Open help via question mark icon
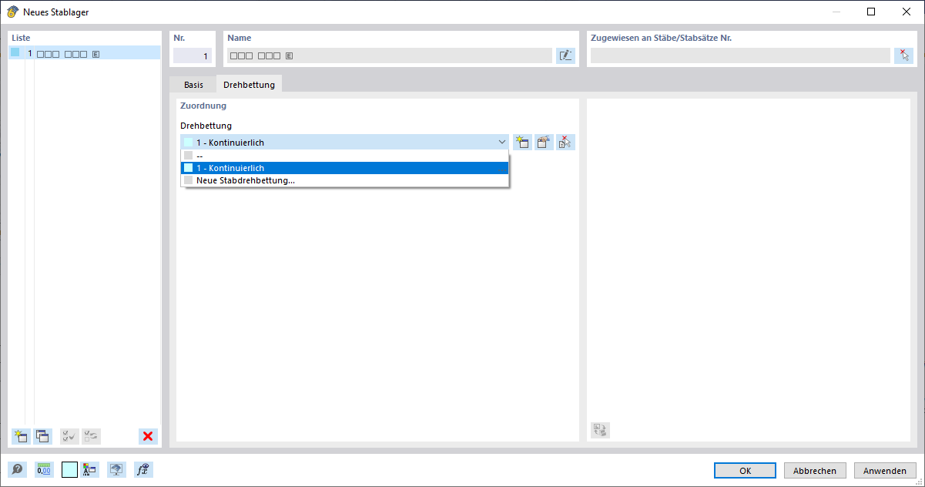 click(16, 469)
